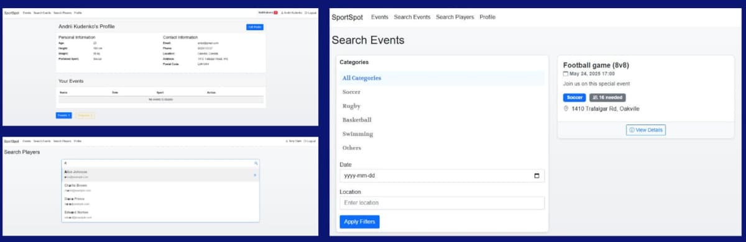
Task: Select the Soccer category
Action: pyautogui.click(x=442, y=92)
